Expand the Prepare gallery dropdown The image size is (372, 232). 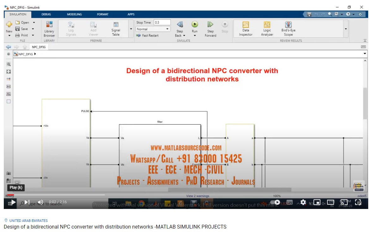click(131, 29)
